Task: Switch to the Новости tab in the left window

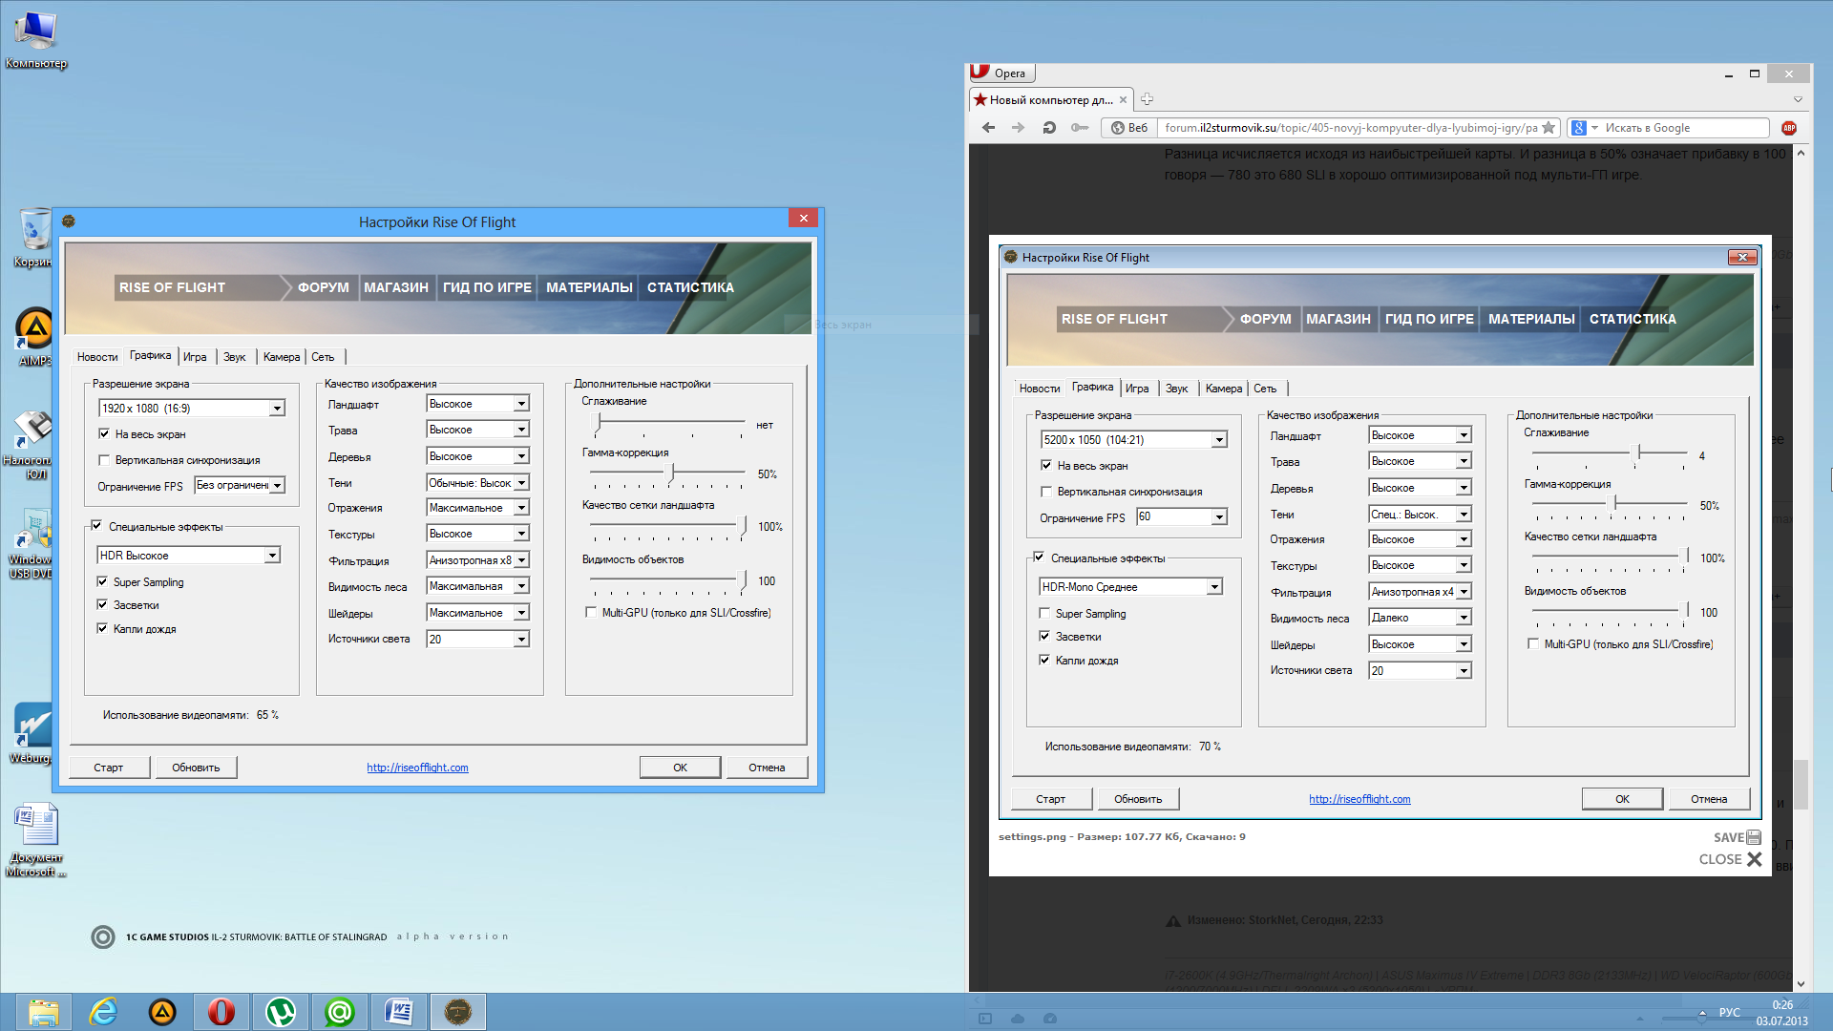Action: click(97, 357)
